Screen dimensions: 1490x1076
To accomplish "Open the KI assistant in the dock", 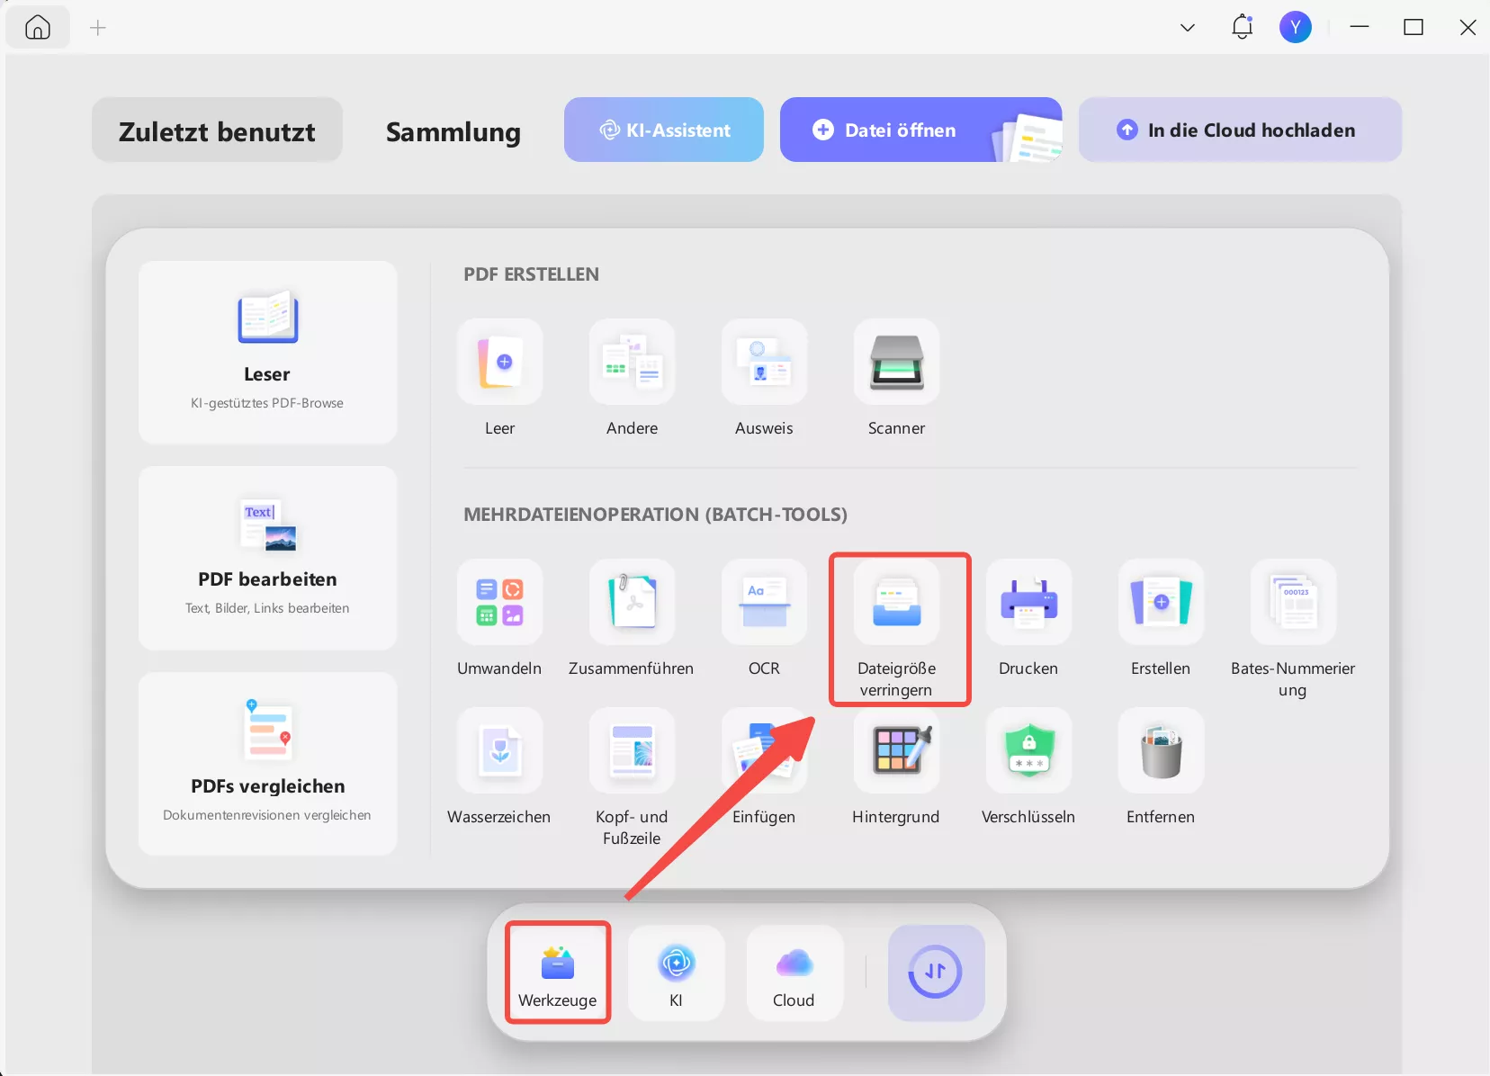I will click(x=677, y=973).
